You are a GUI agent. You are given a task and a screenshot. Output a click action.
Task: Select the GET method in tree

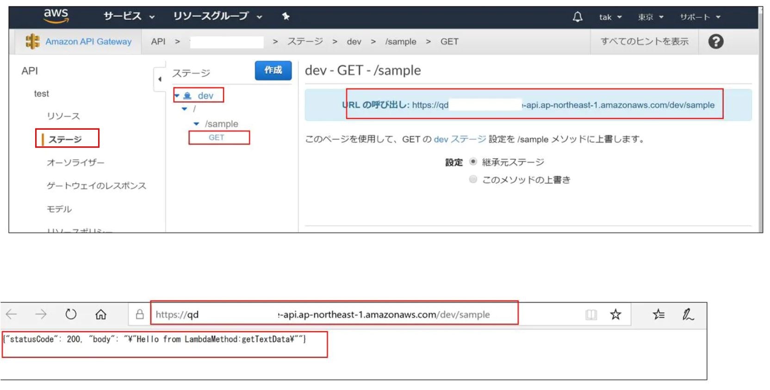click(x=216, y=138)
